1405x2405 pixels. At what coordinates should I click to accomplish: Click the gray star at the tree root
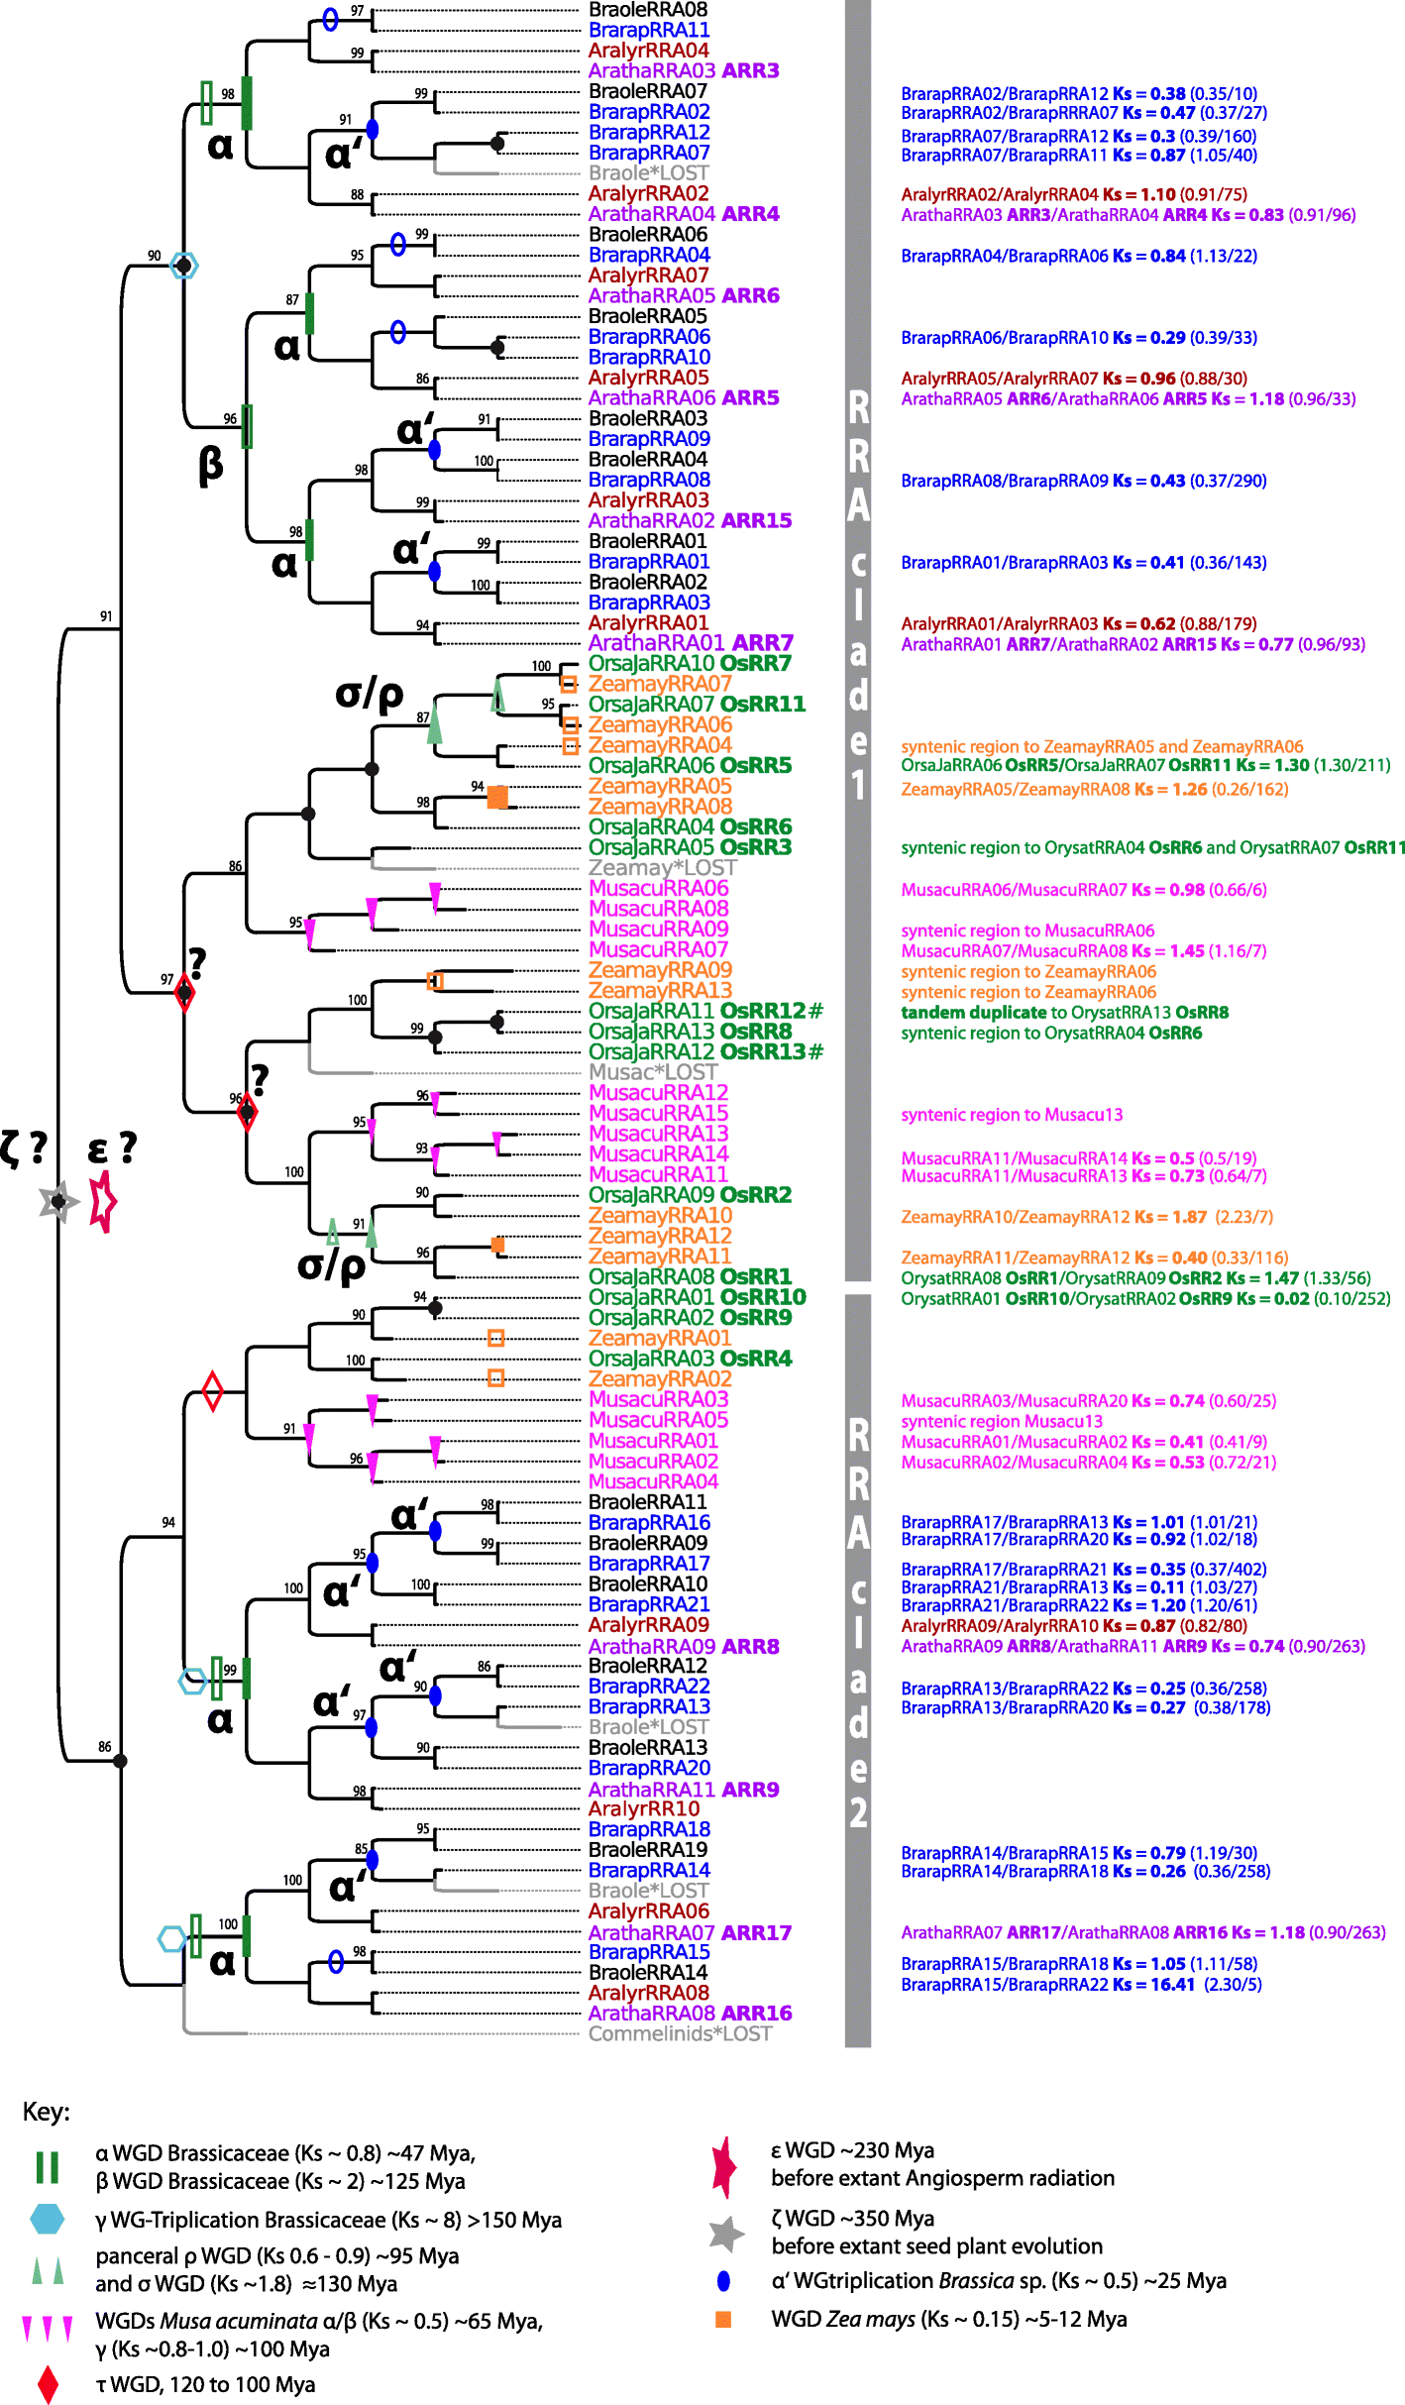[x=58, y=1201]
